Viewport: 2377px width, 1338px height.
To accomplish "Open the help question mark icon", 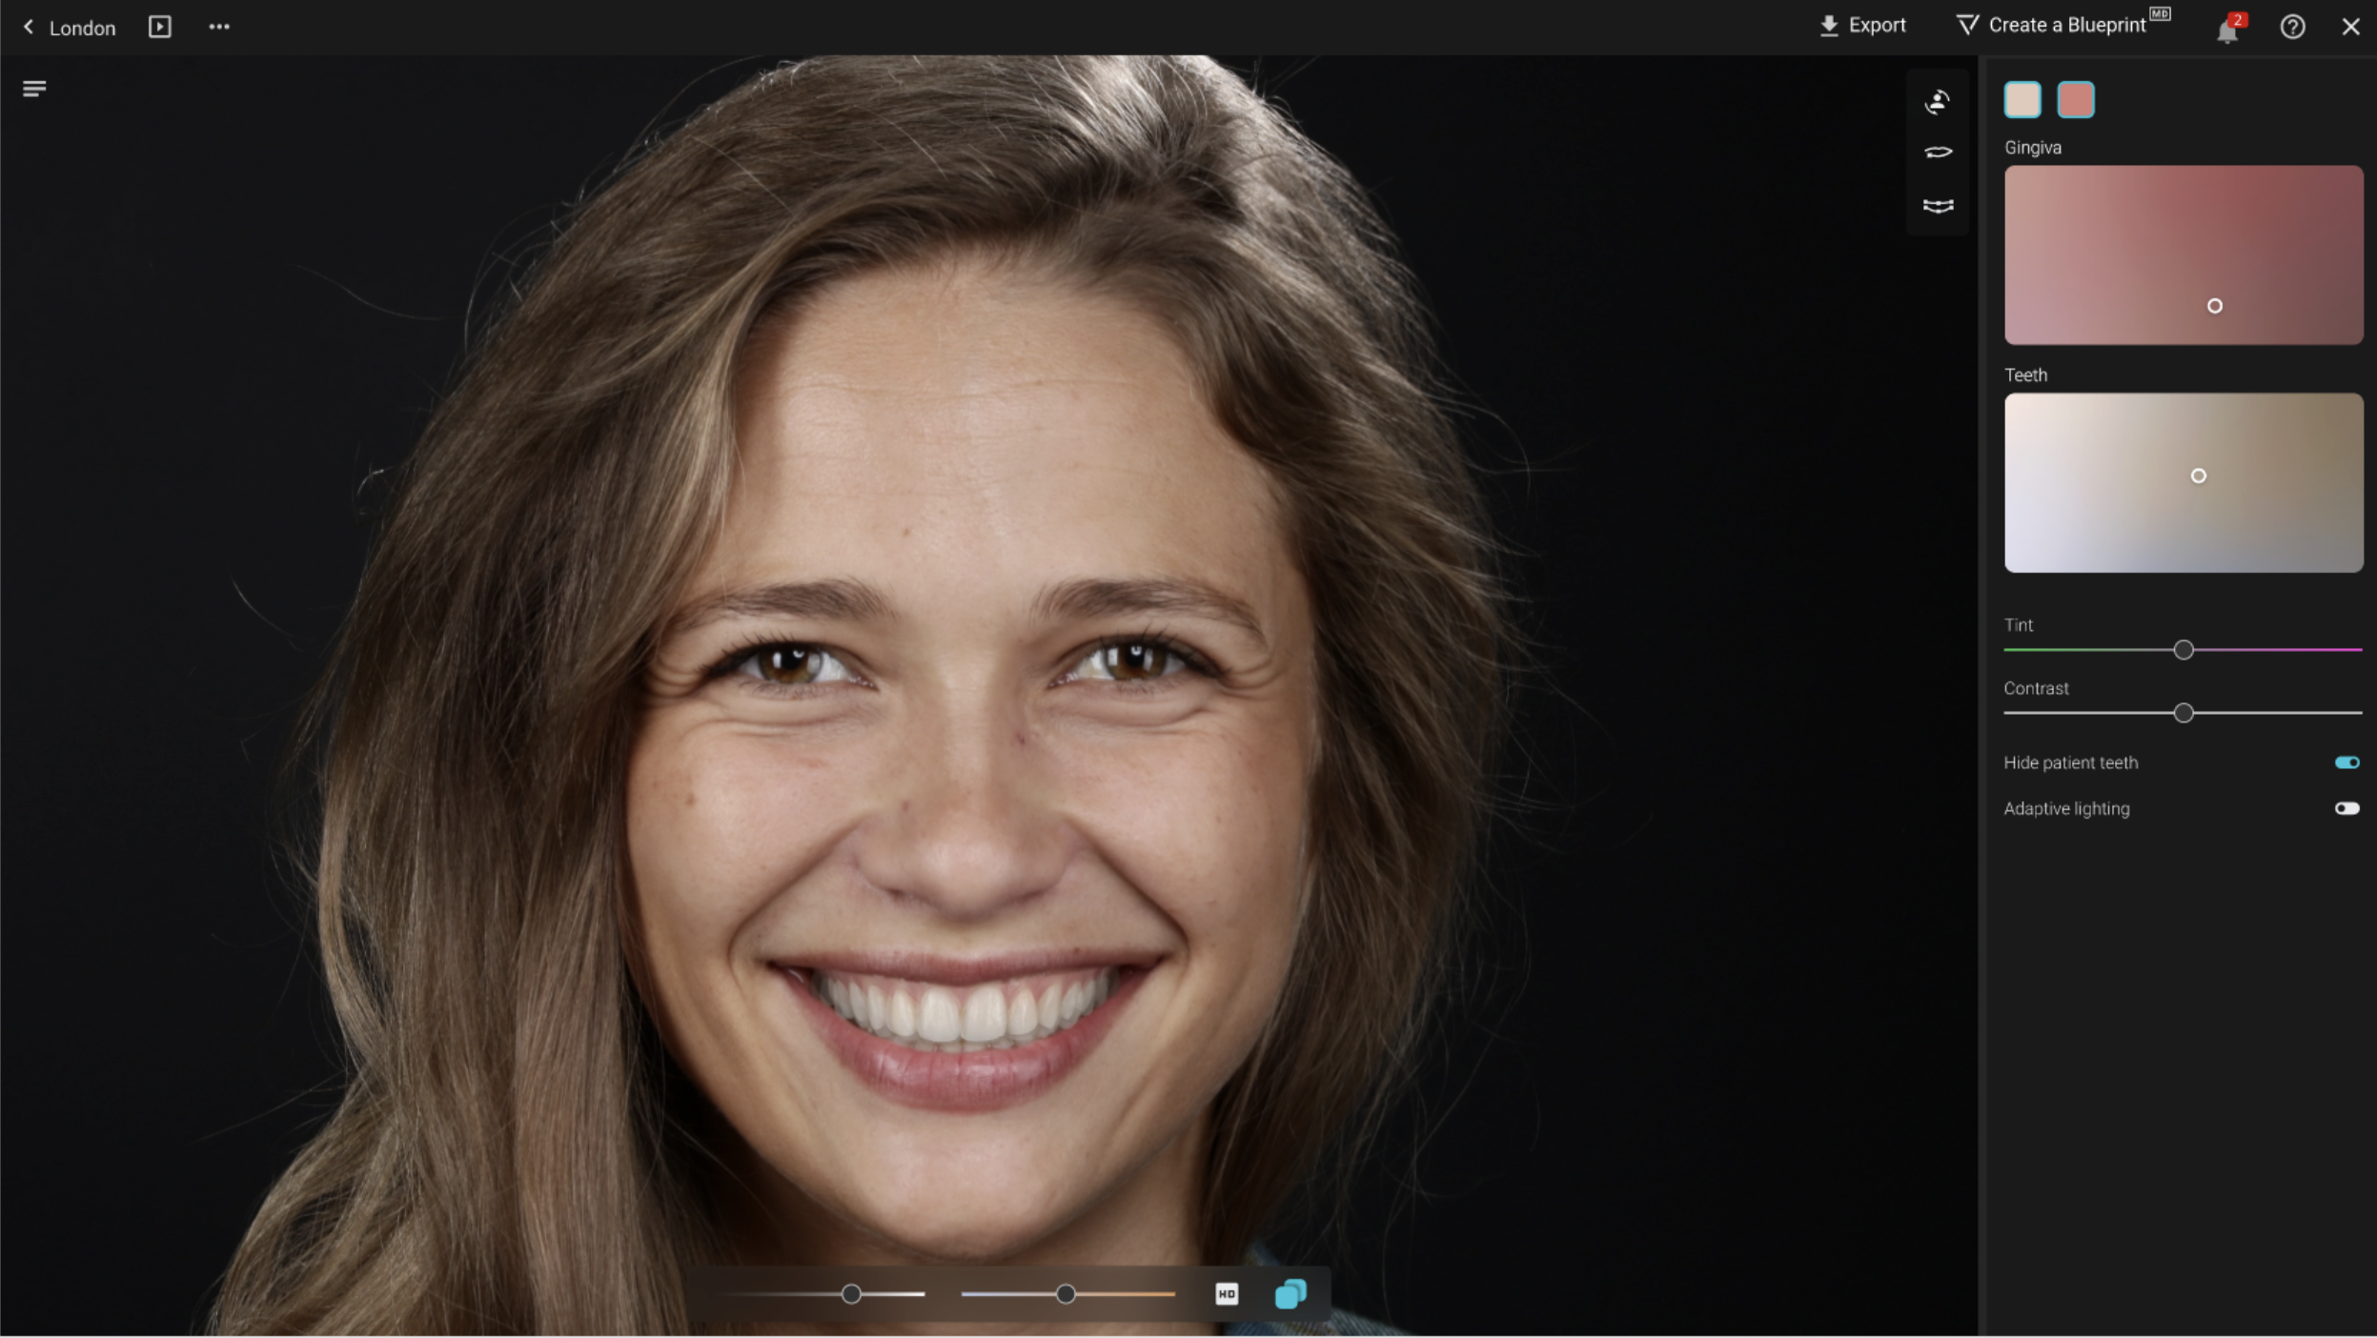I will 2292,27.
